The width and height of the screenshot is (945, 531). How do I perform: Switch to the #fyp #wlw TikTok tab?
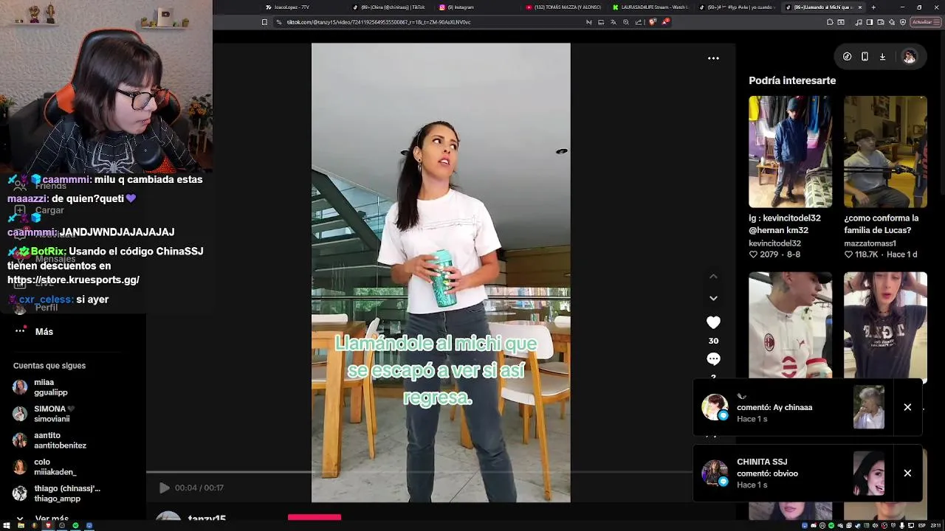click(737, 7)
